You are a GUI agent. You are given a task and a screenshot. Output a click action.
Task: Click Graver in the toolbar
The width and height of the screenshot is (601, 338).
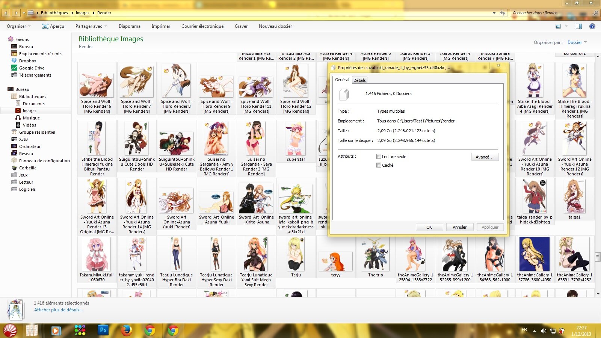(241, 26)
